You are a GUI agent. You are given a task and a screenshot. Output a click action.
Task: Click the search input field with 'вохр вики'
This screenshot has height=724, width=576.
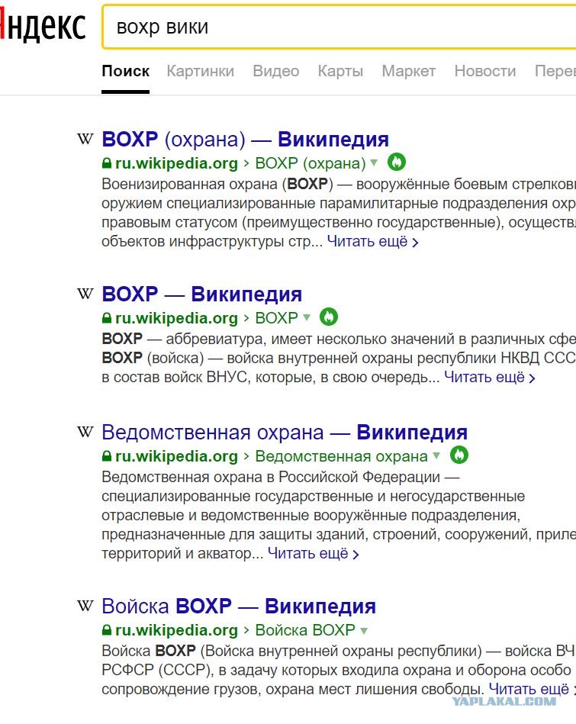coord(339,27)
